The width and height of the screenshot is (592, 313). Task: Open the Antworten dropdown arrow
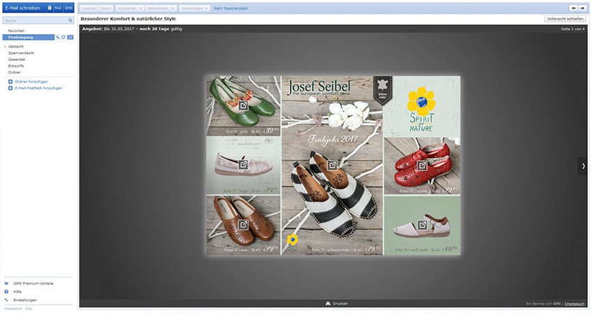[141, 8]
